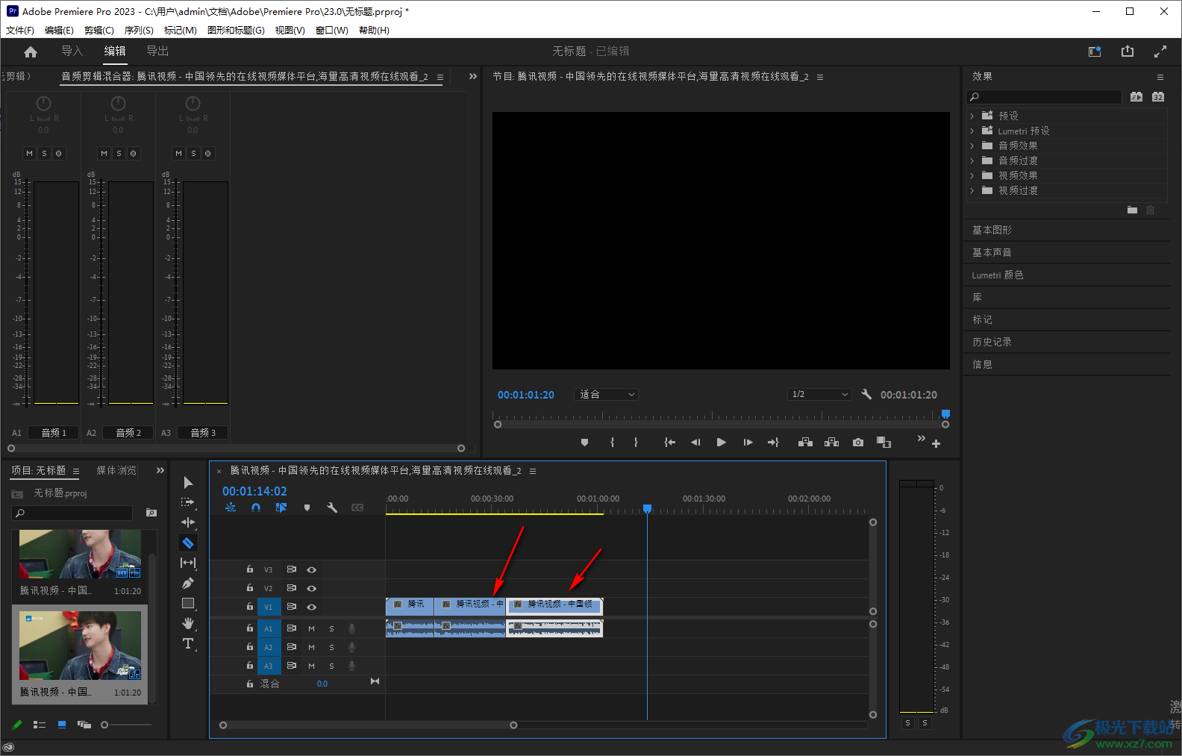The width and height of the screenshot is (1182, 756).
Task: Select the Razor tool
Action: click(x=188, y=543)
